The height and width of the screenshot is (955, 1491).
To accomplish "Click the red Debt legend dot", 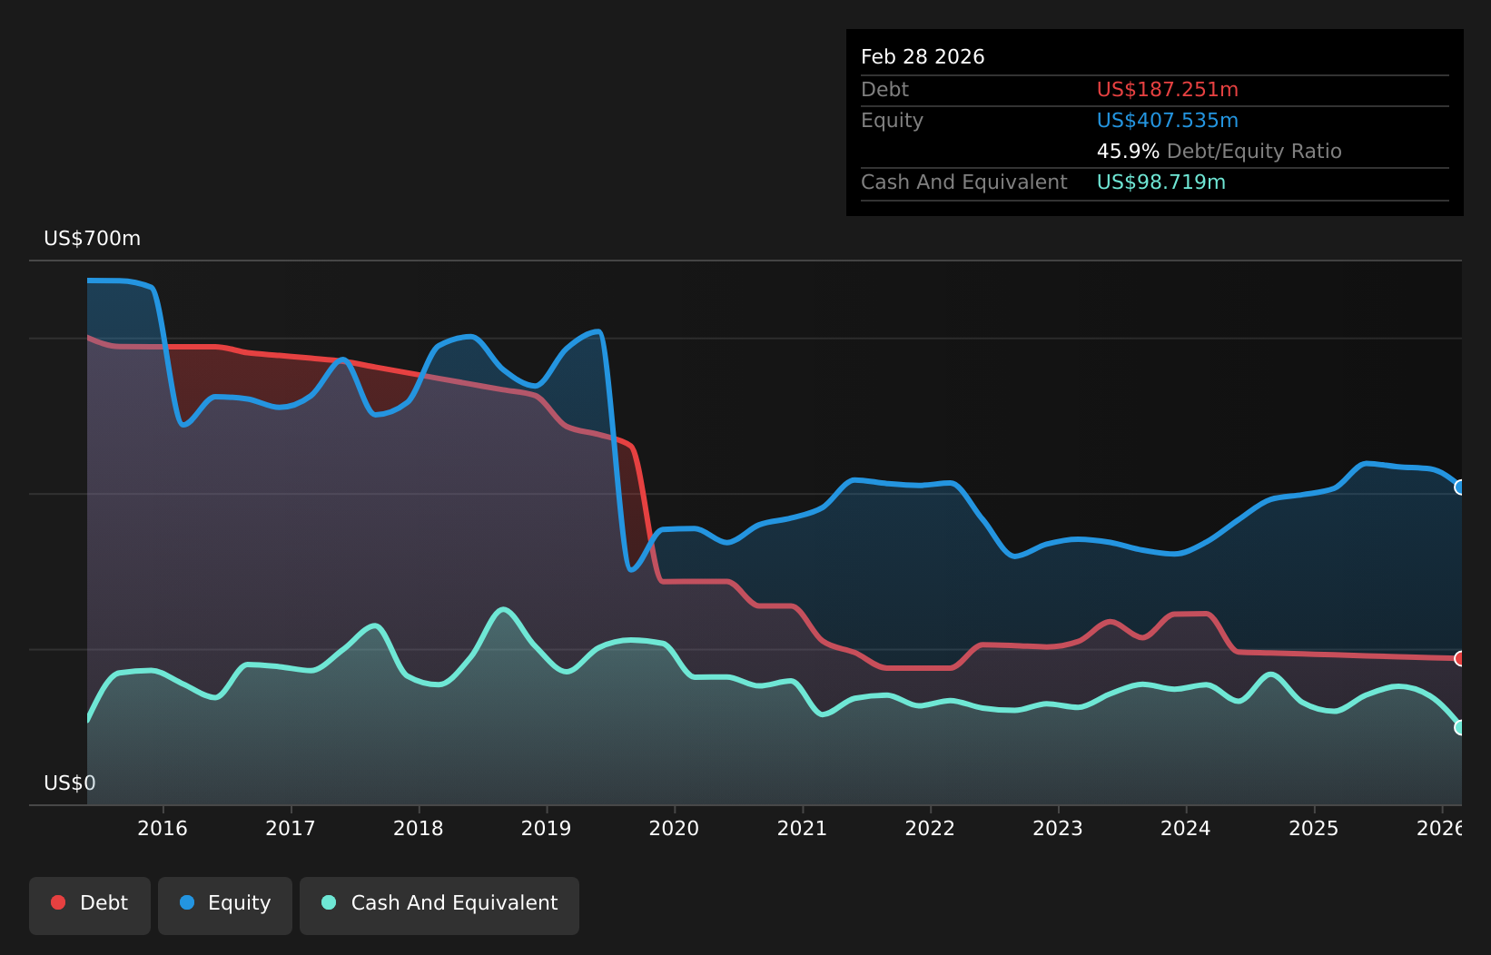I will [58, 902].
